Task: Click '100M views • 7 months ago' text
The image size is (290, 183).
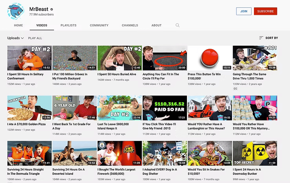Action: tap(203, 179)
